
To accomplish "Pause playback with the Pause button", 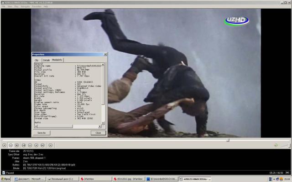I will pyautogui.click(x=10, y=145).
